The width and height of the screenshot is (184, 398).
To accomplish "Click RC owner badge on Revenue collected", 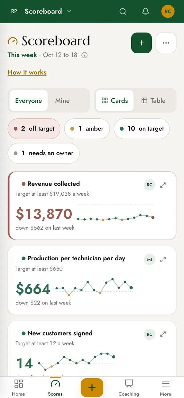I will (149, 185).
